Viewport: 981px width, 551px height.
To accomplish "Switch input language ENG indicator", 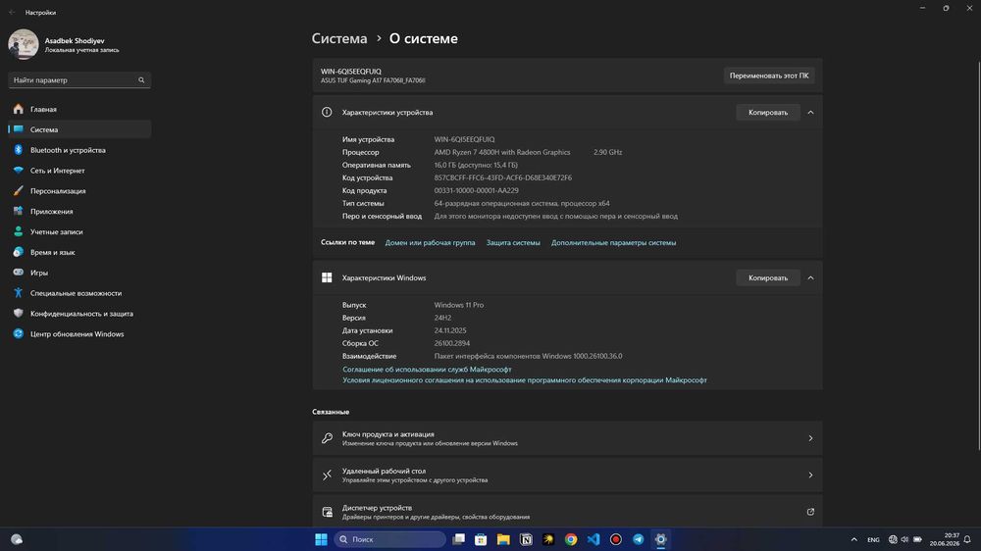I will click(873, 540).
